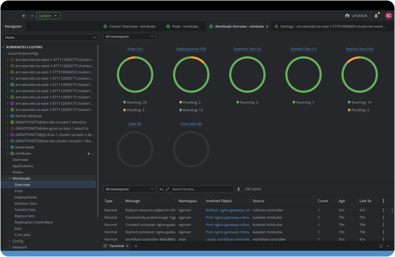The height and width of the screenshot is (257, 395).
Task: Sort events by Age column
Action: 342,201
